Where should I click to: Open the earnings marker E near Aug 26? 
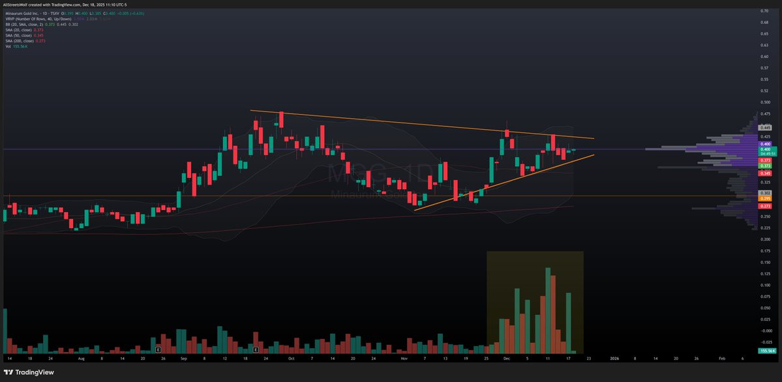coord(158,350)
